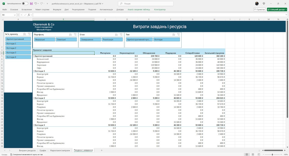This screenshot has width=289, height=156.
Task: Open the Файл menu
Action: [x=5, y=10]
